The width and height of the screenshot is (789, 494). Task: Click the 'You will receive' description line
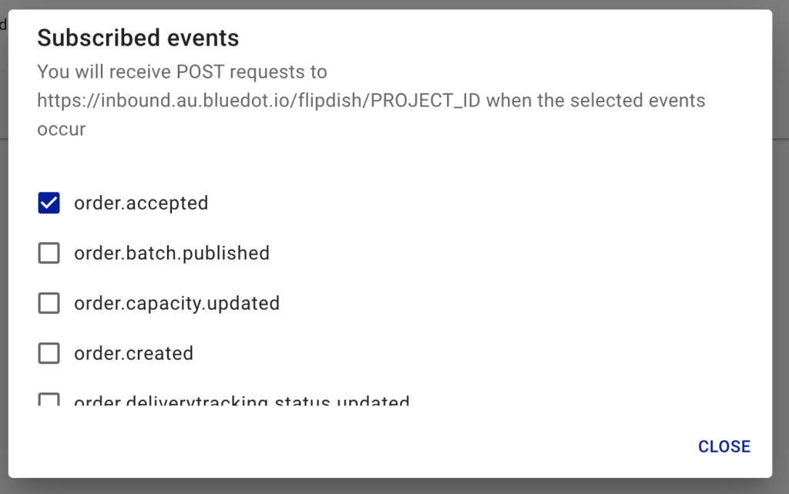tap(182, 72)
